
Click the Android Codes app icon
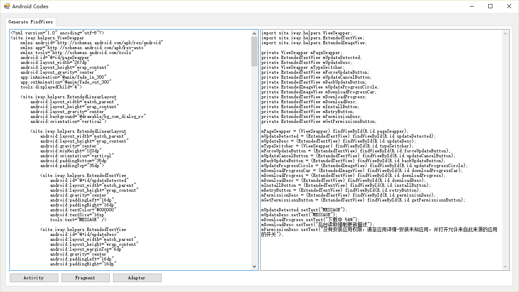pyautogui.click(x=7, y=6)
